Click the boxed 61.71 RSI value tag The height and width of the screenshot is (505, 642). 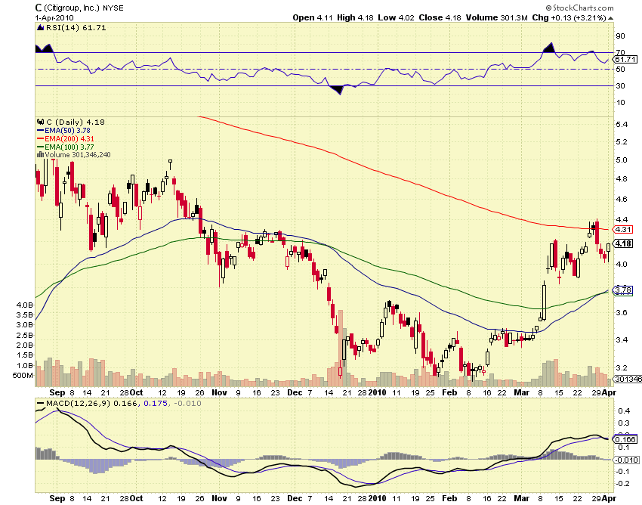[x=626, y=60]
